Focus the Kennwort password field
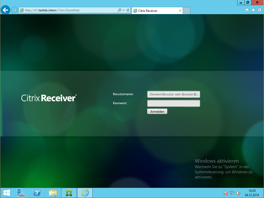The width and height of the screenshot is (264, 198). [174, 103]
